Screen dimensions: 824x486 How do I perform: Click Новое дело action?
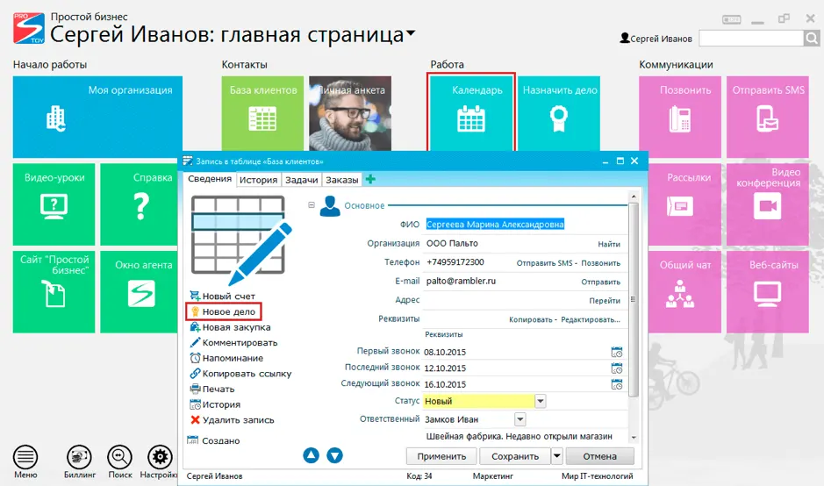coord(224,311)
